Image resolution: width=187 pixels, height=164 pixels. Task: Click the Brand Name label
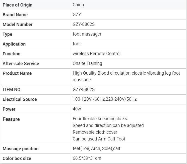(15, 15)
